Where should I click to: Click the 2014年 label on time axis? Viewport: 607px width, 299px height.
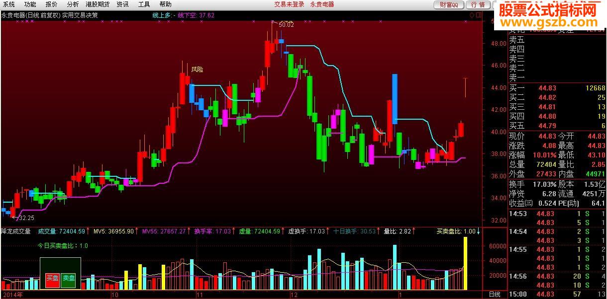tap(12, 295)
